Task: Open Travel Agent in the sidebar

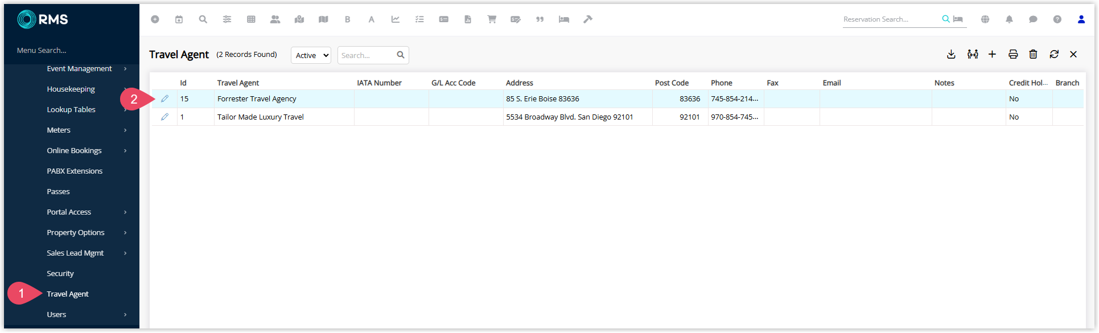Action: (68, 294)
